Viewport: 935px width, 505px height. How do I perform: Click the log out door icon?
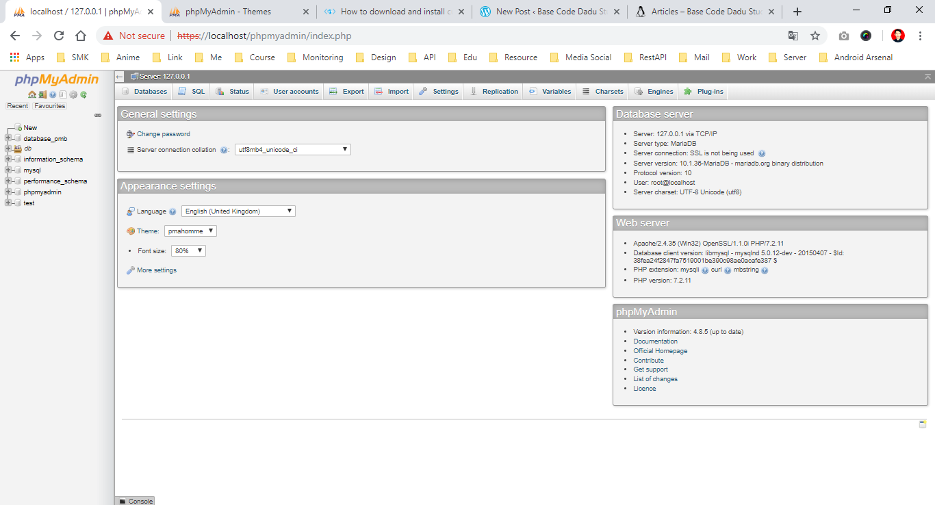tap(42, 94)
